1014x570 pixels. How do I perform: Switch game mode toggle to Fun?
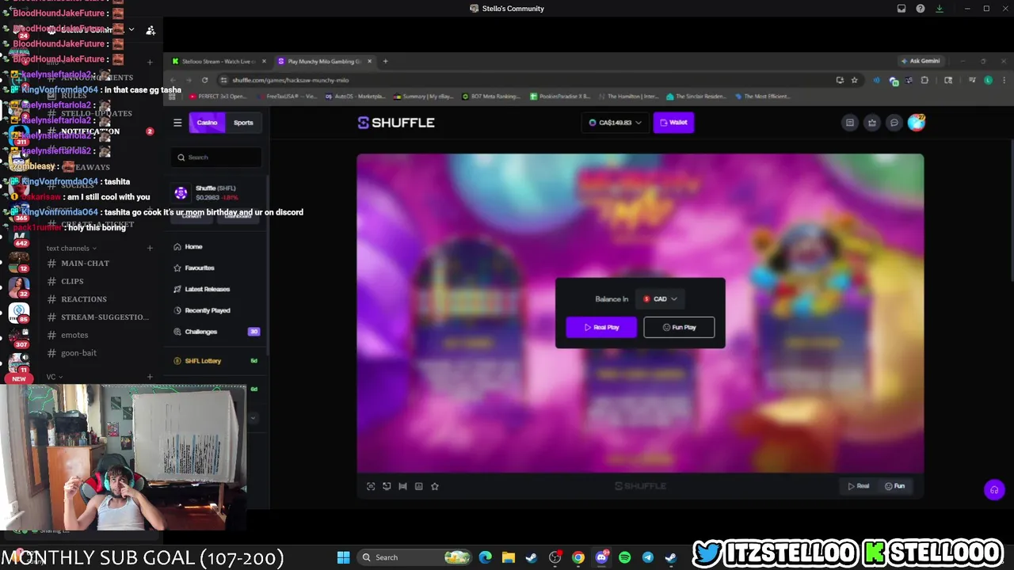pyautogui.click(x=894, y=486)
